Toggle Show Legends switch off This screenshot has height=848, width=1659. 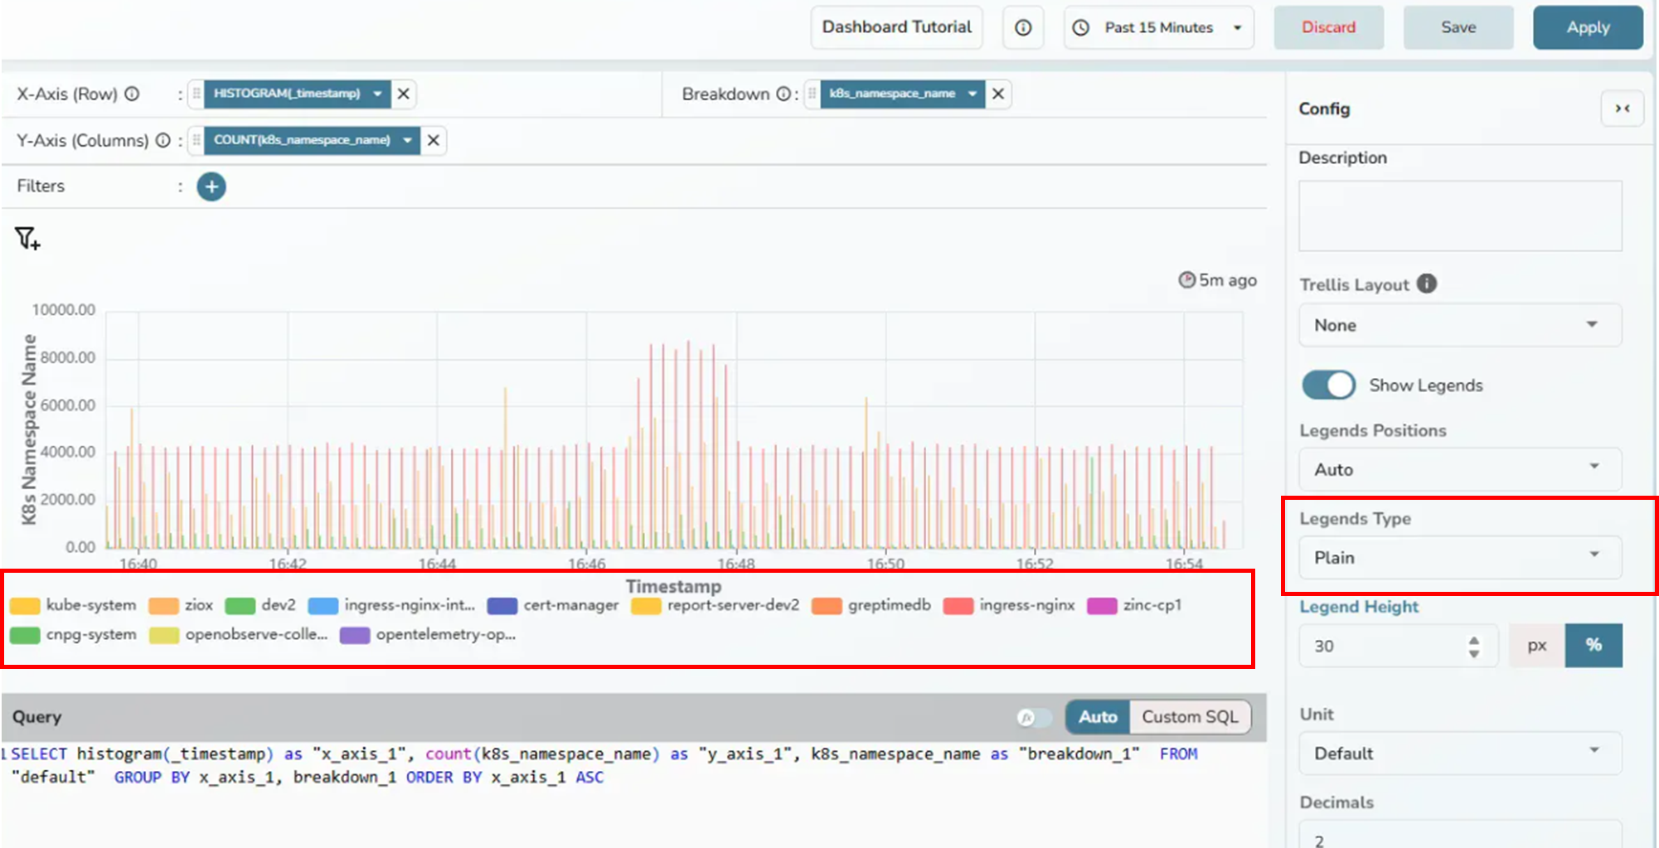click(x=1328, y=385)
